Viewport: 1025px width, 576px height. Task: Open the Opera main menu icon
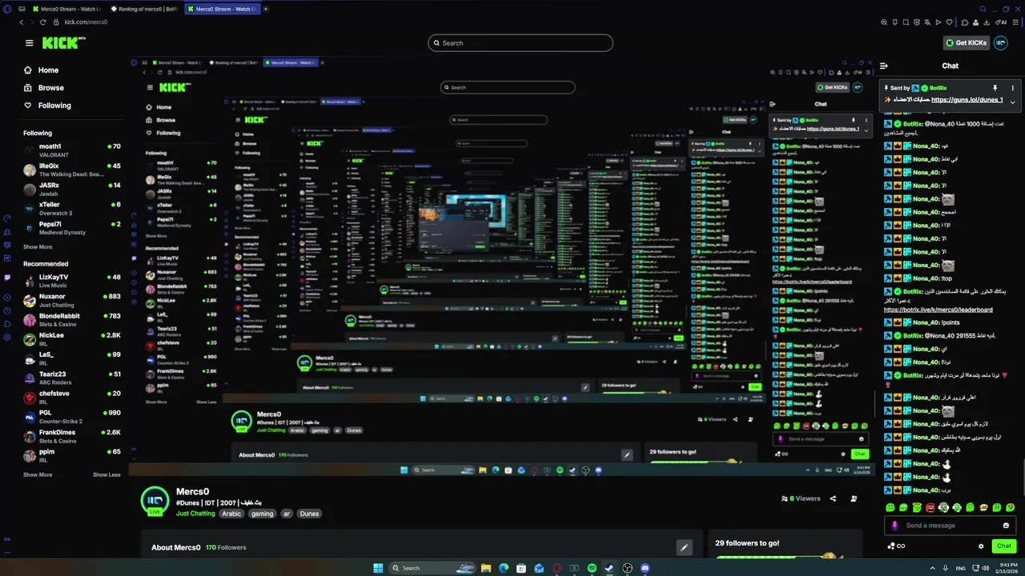[7, 9]
